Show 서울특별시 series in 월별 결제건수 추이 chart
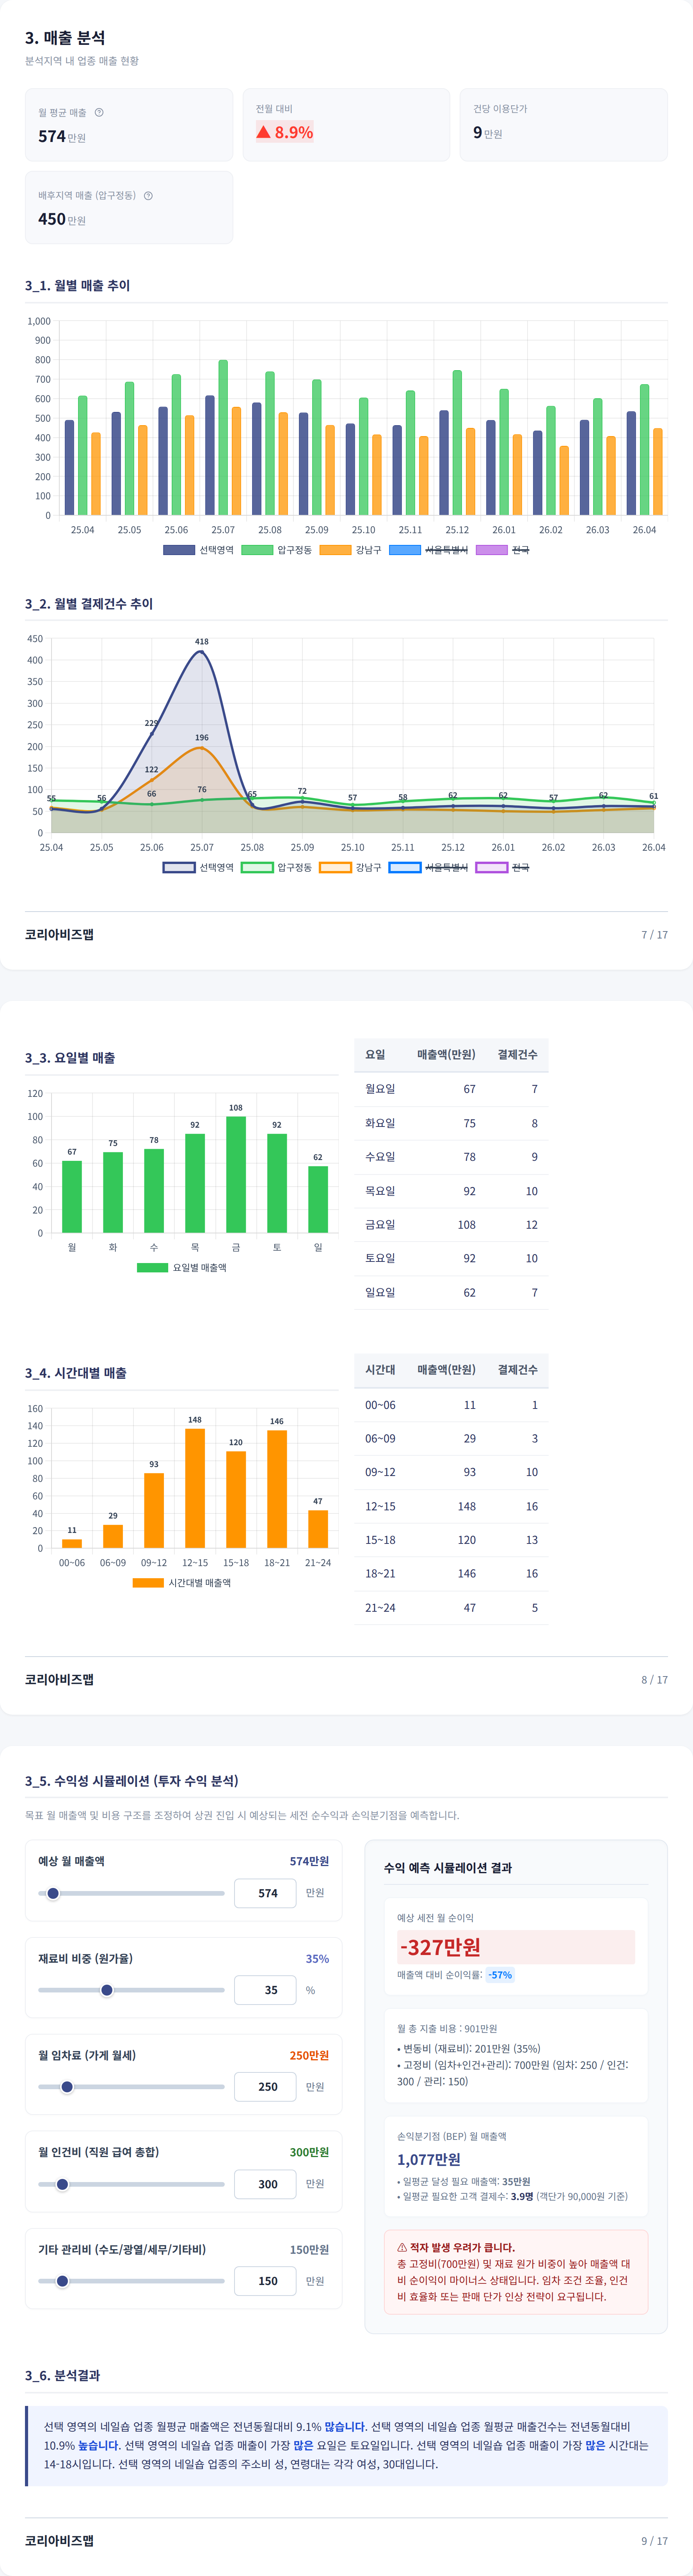 [428, 867]
